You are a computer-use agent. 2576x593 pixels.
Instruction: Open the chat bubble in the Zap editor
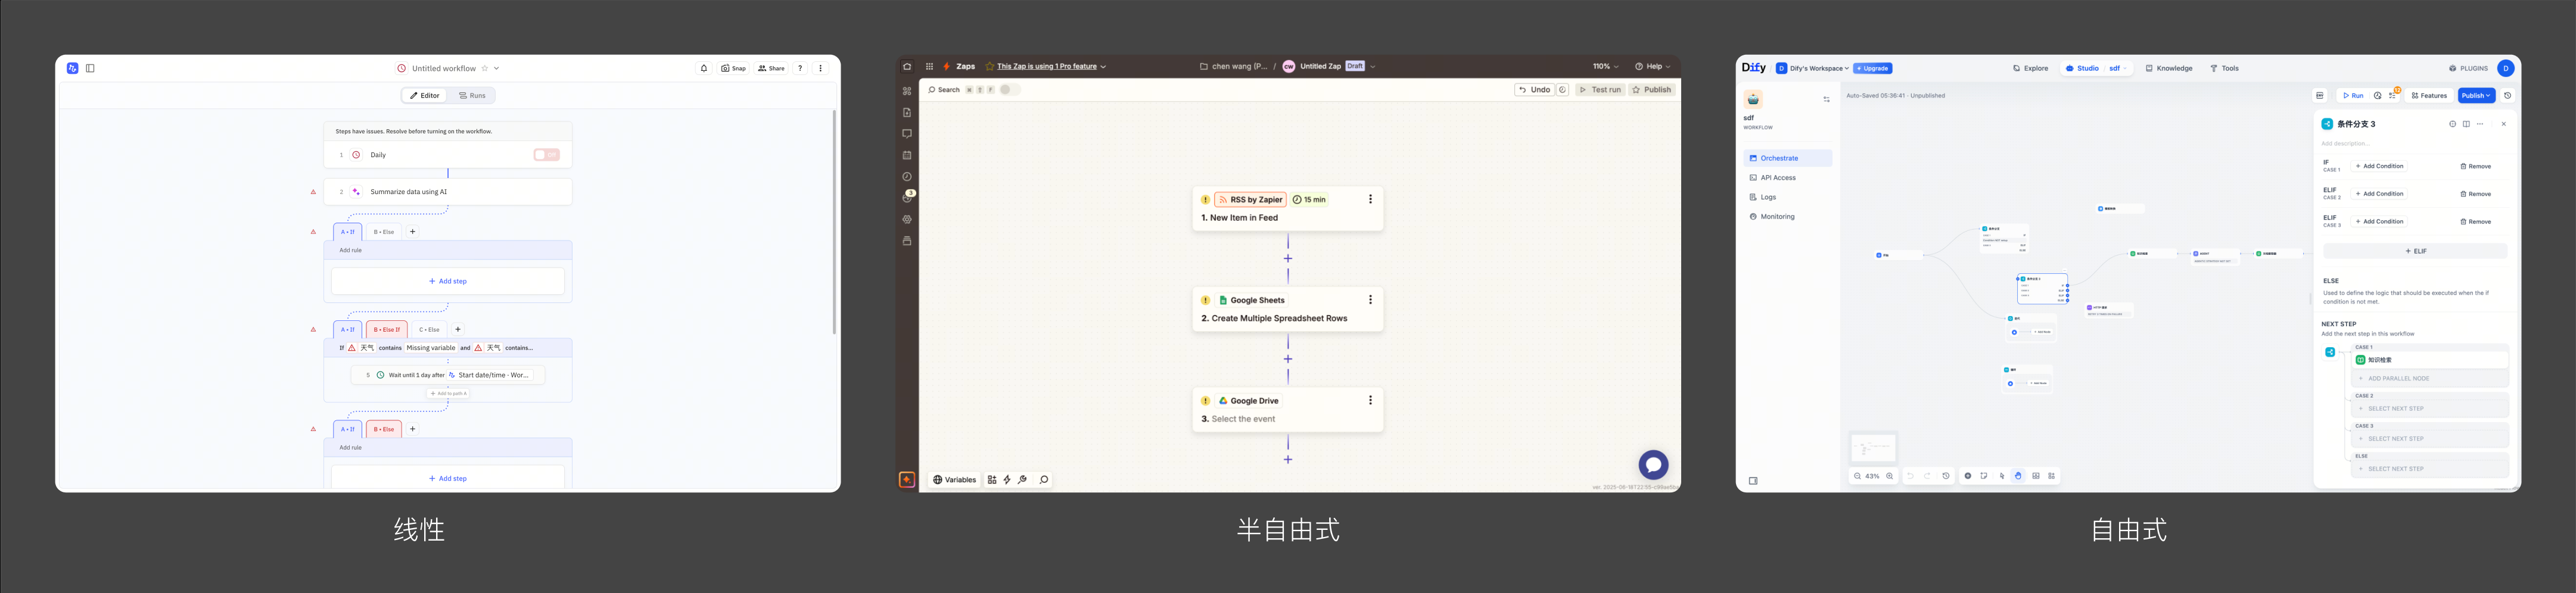pos(1653,464)
